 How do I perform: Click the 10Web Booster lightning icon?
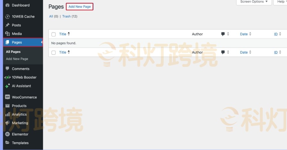pos(7,77)
